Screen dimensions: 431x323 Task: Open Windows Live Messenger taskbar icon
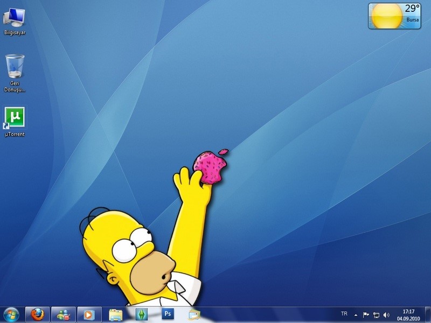click(64, 314)
